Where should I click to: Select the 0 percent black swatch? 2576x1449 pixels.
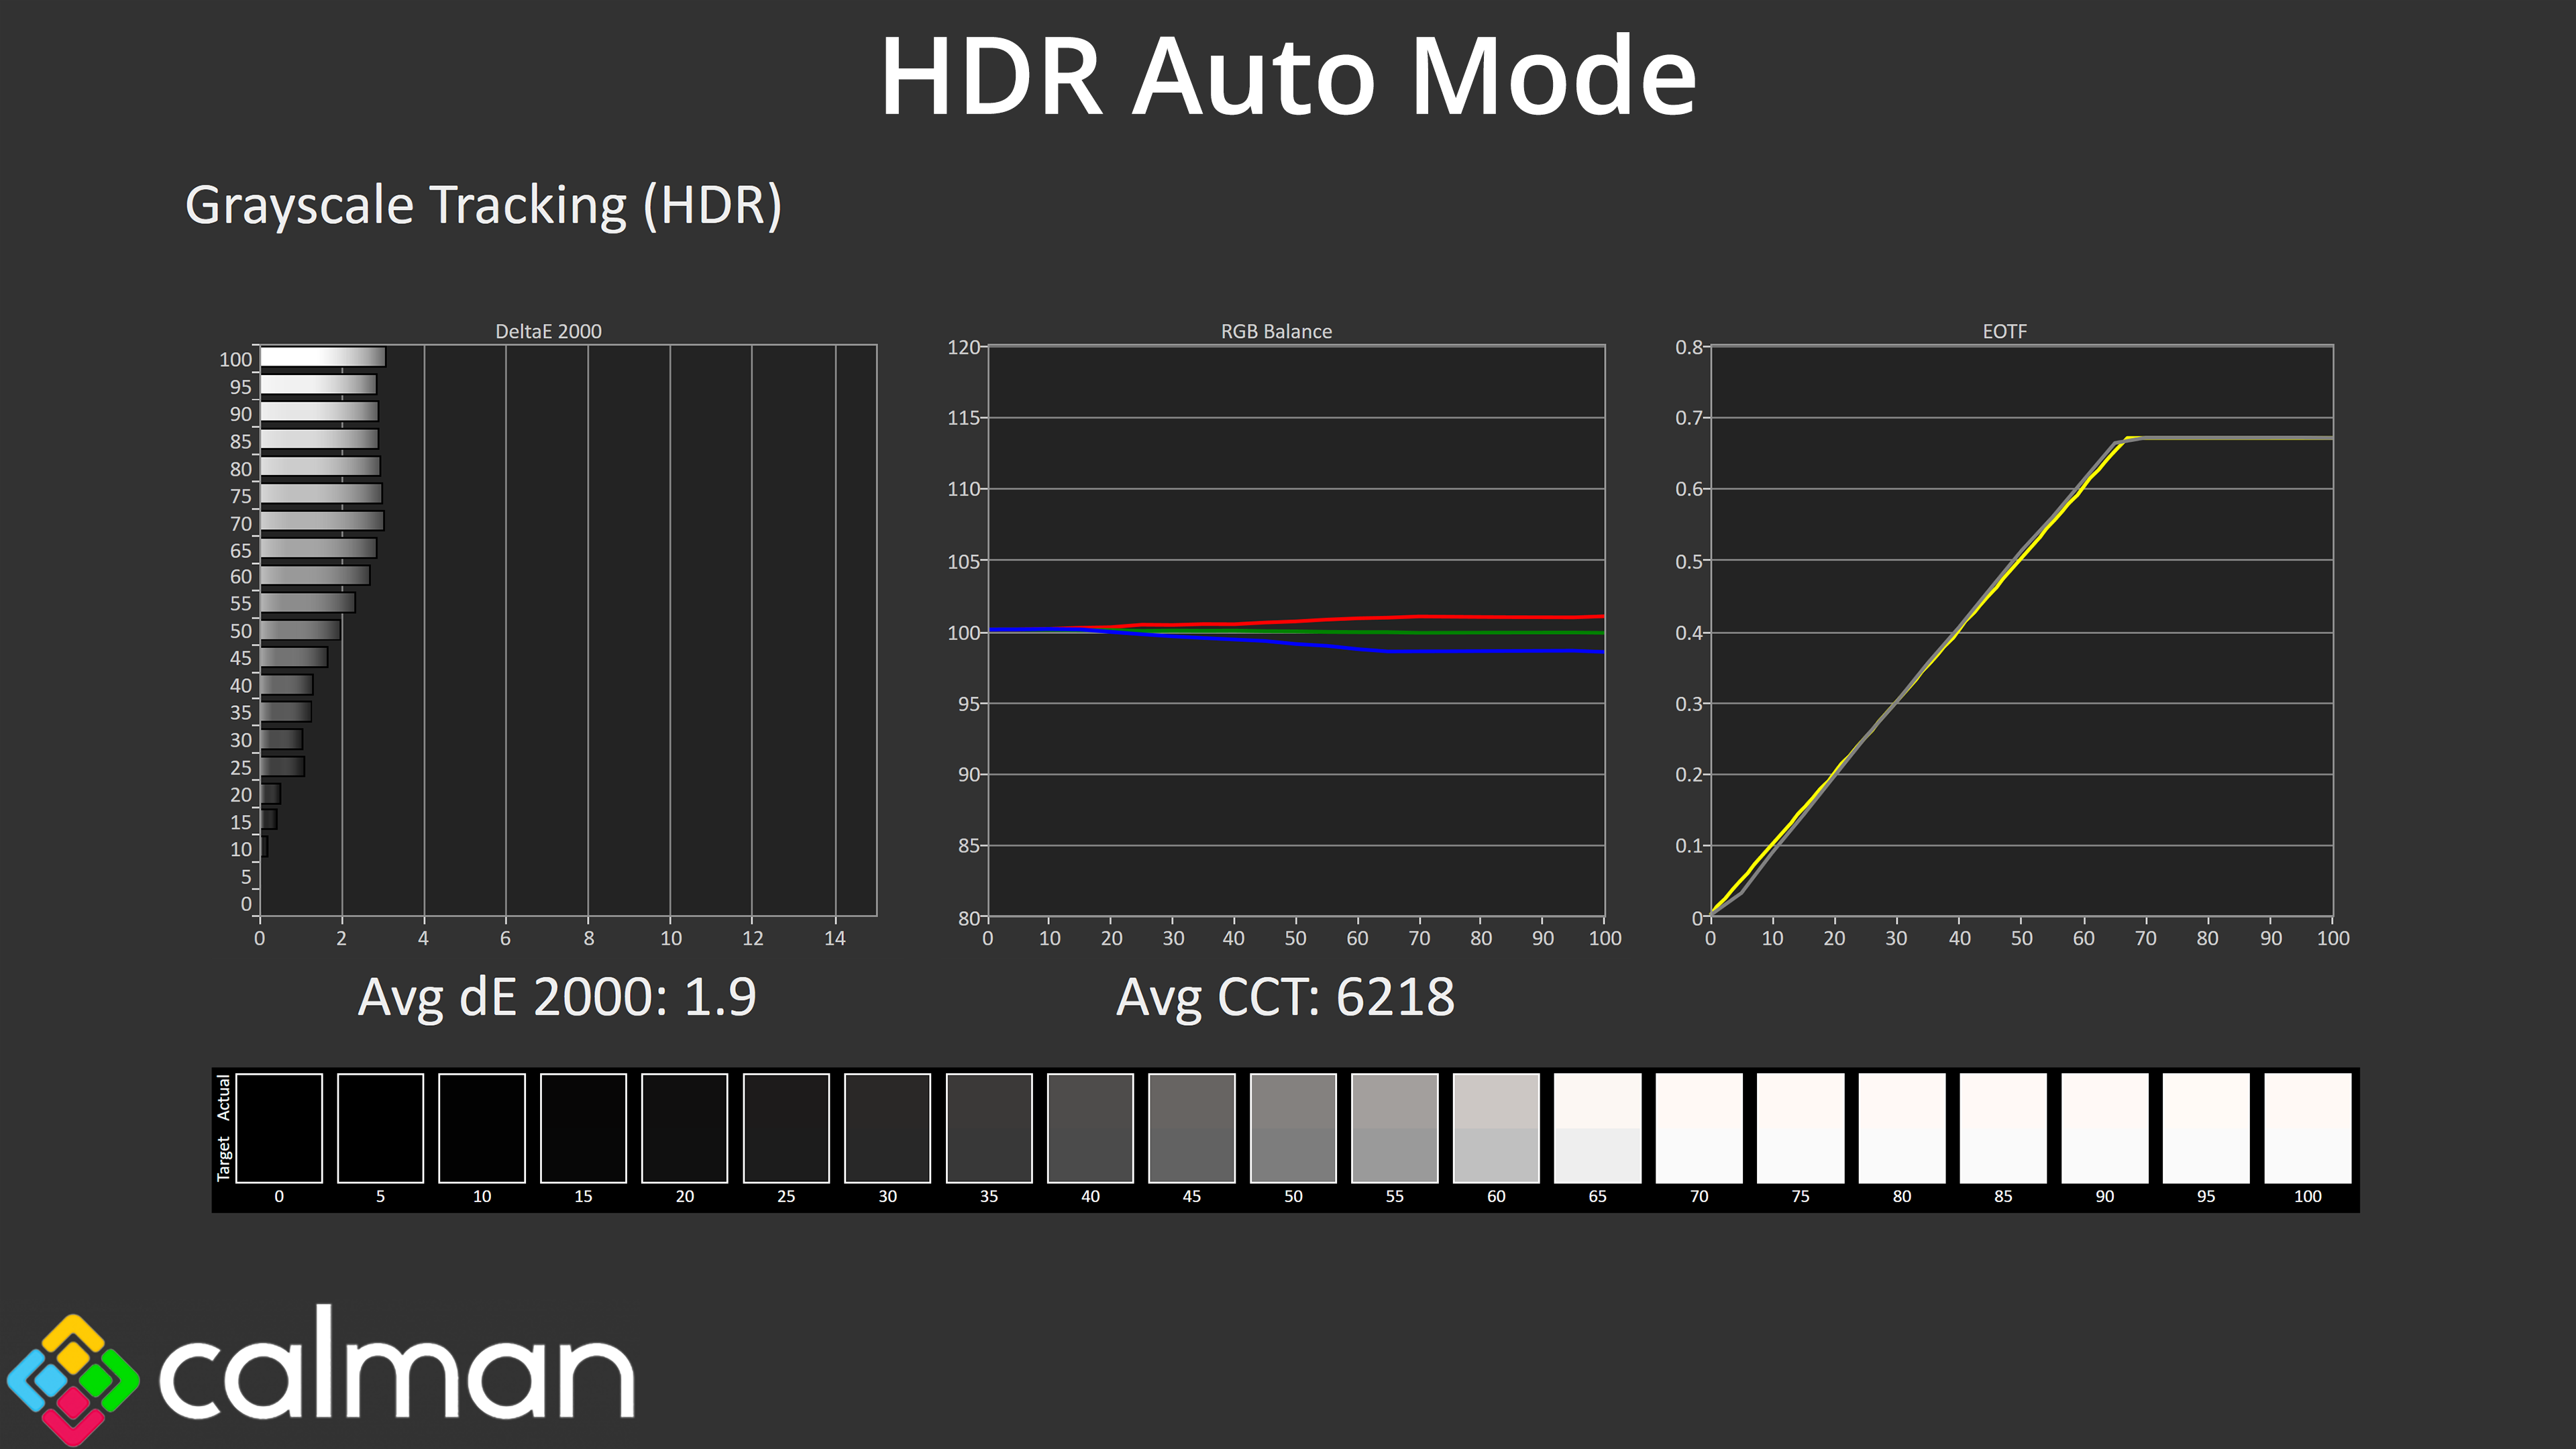(279, 1128)
